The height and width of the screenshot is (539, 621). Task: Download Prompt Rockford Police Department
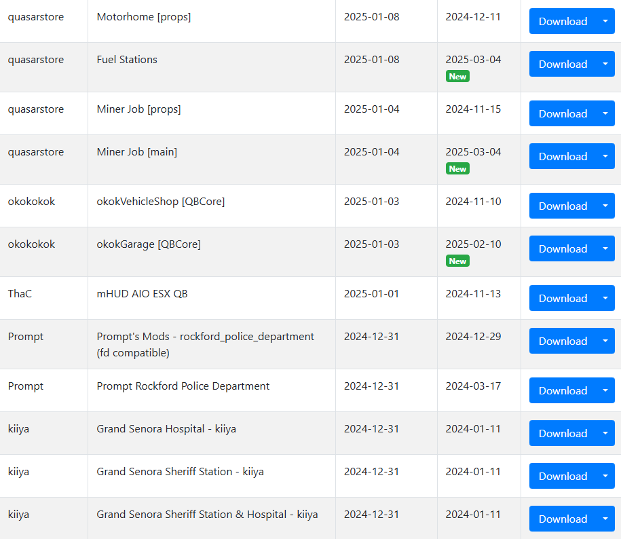(x=563, y=390)
